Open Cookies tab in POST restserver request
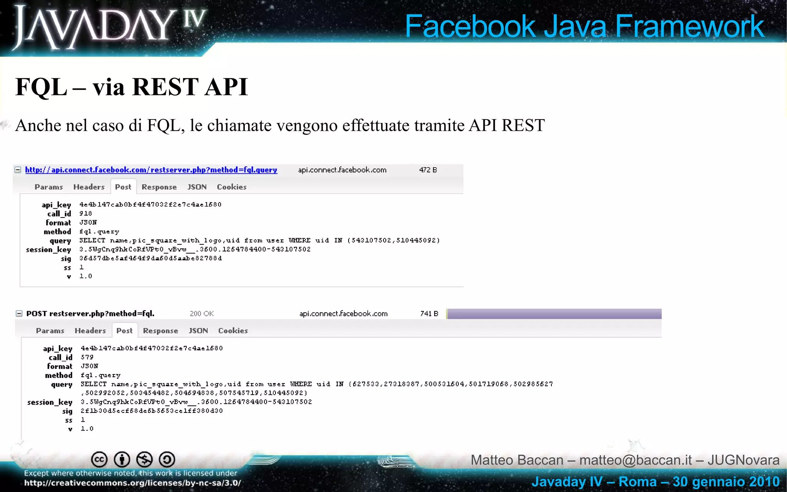This screenshot has height=492, width=787. [x=233, y=331]
